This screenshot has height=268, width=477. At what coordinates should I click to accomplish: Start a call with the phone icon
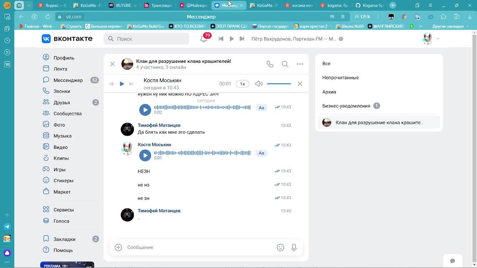point(270,64)
